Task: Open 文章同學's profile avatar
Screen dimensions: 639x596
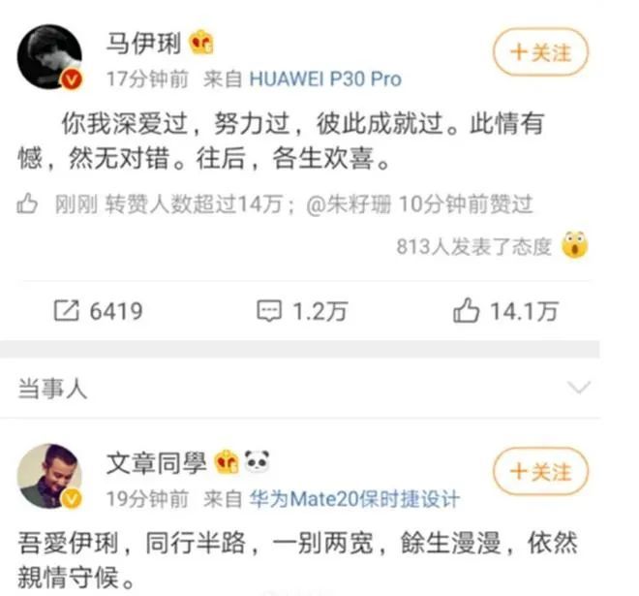Action: click(49, 476)
